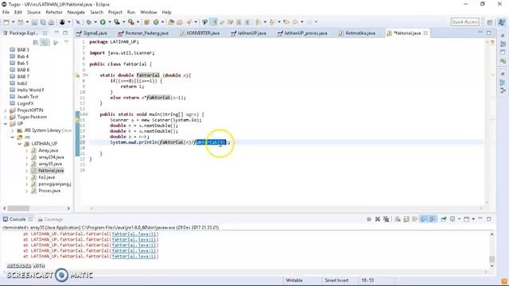Go to Last Edit Location icon
The height and width of the screenshot is (286, 509).
coord(286,22)
